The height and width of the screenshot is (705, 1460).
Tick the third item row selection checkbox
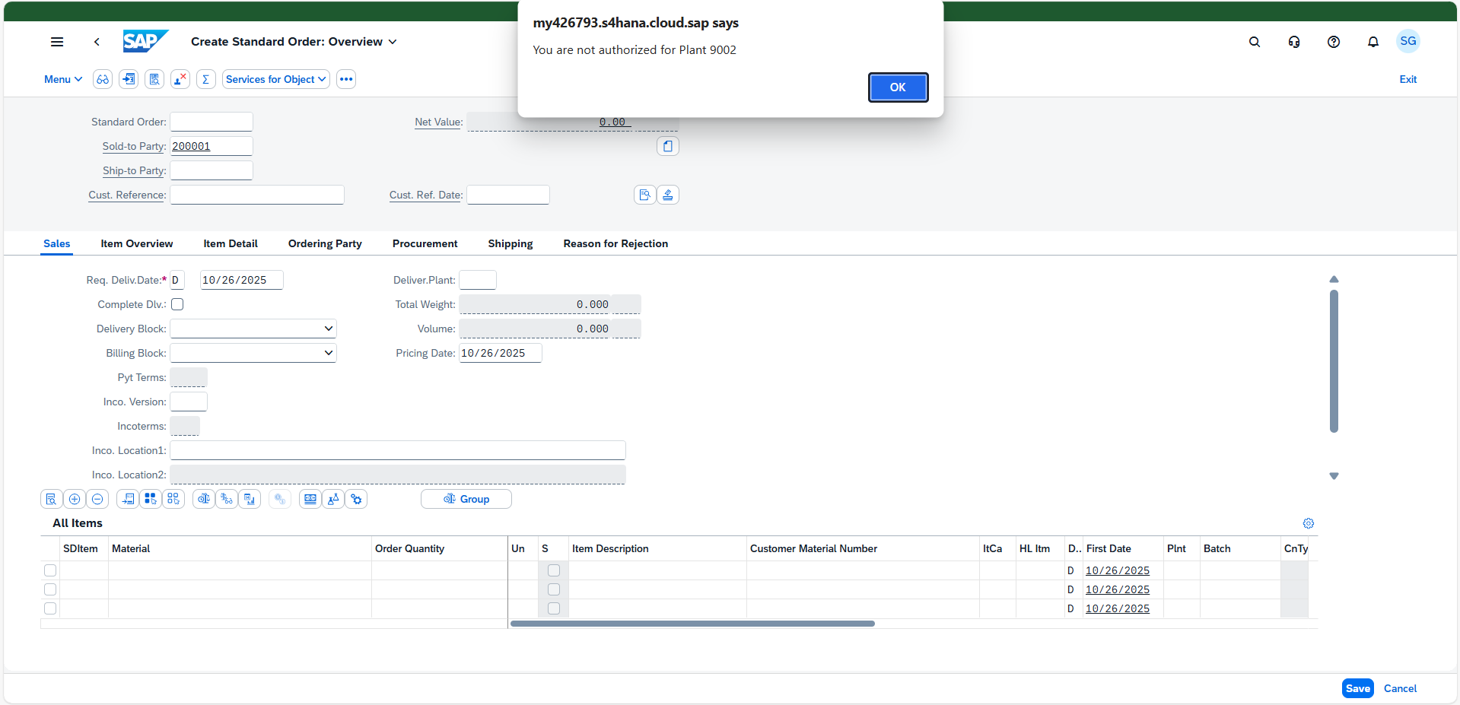tap(50, 608)
